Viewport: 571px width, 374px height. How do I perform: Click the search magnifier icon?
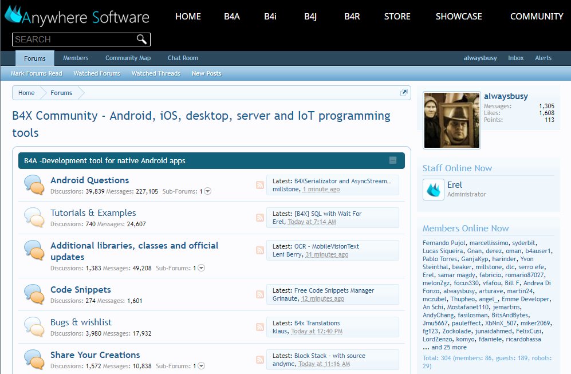point(141,39)
